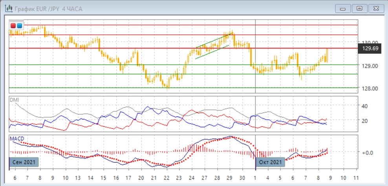Image resolution: width=388 pixels, height=186 pixels.
Task: Click the 130.00 price axis label
Action: 370,43
